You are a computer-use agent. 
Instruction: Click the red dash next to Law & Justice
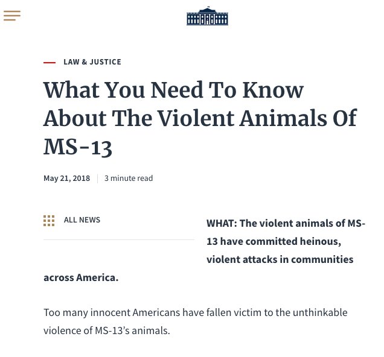(50, 63)
